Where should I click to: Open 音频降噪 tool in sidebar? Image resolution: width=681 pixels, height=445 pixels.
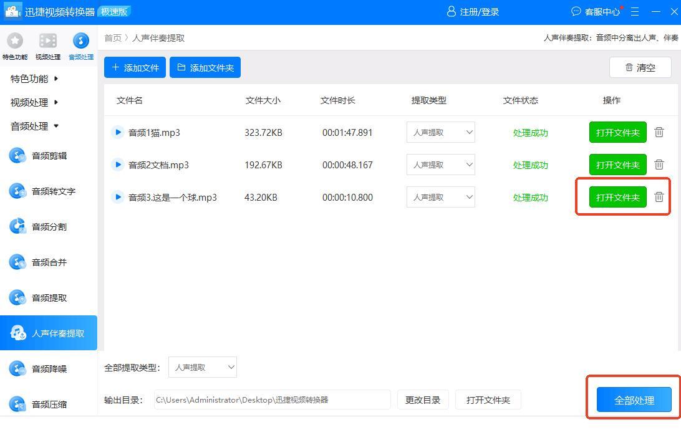coord(49,369)
